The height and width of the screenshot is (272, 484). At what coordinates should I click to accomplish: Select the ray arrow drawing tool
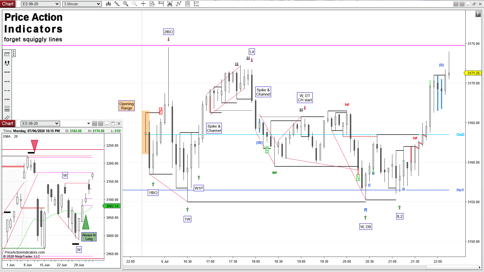click(7, 90)
